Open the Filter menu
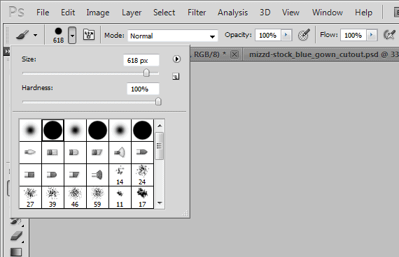Viewport: 399px width, 257px height. click(197, 13)
